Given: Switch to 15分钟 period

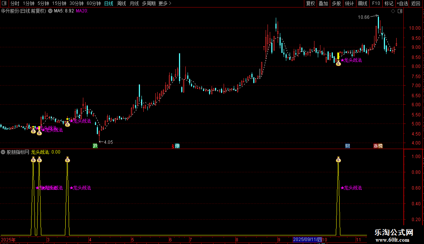Looking at the screenshot, I should click(59, 3).
